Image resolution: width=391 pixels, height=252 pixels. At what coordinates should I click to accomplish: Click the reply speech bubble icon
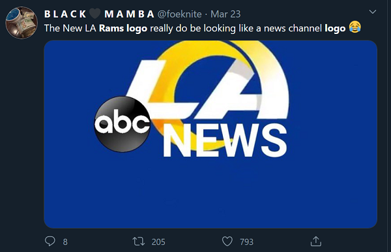(x=50, y=242)
